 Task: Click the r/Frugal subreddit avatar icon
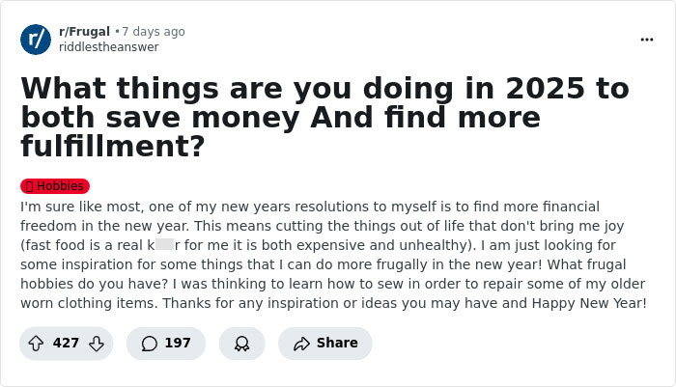[x=36, y=39]
